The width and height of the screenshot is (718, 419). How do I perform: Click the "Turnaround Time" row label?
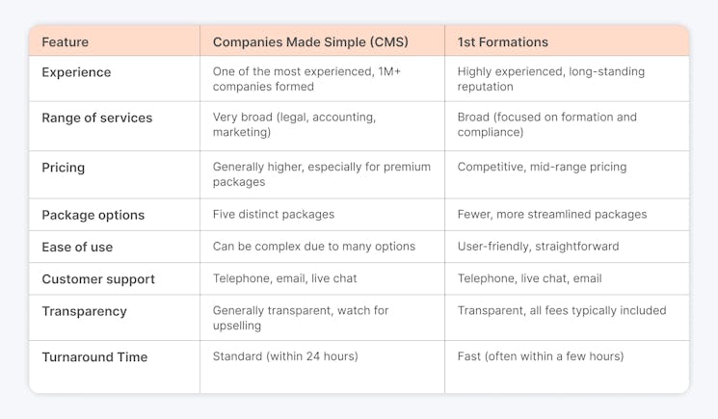click(x=94, y=357)
